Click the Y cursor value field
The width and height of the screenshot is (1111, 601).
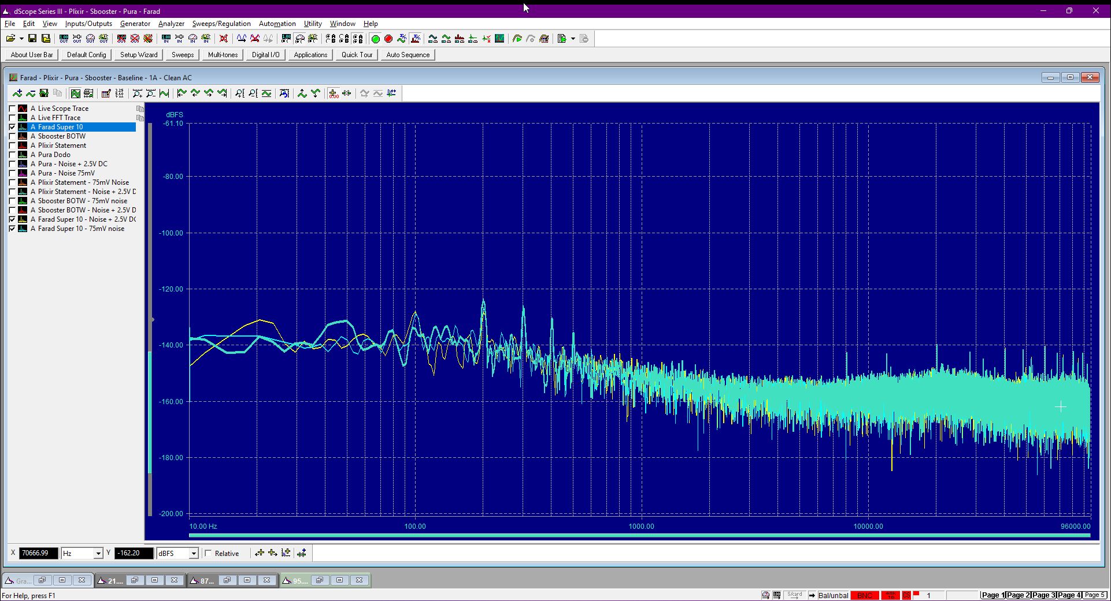coord(134,553)
